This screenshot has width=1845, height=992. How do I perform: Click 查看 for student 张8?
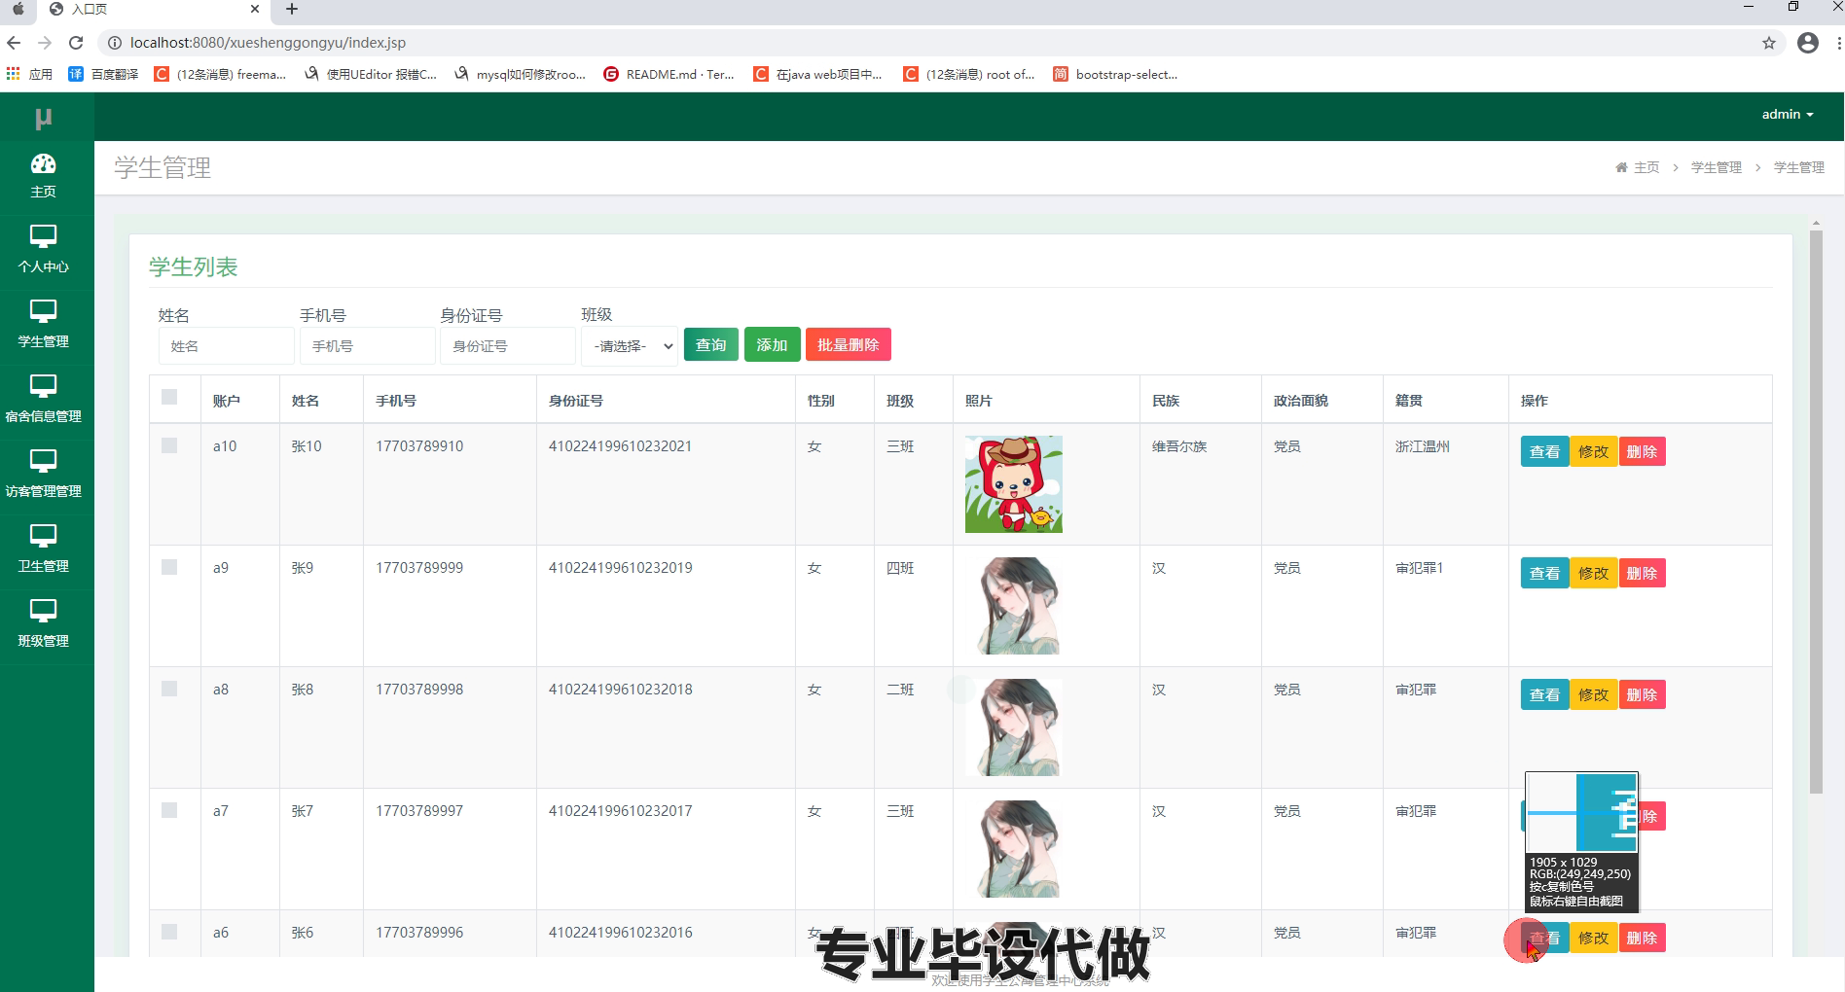1544,694
